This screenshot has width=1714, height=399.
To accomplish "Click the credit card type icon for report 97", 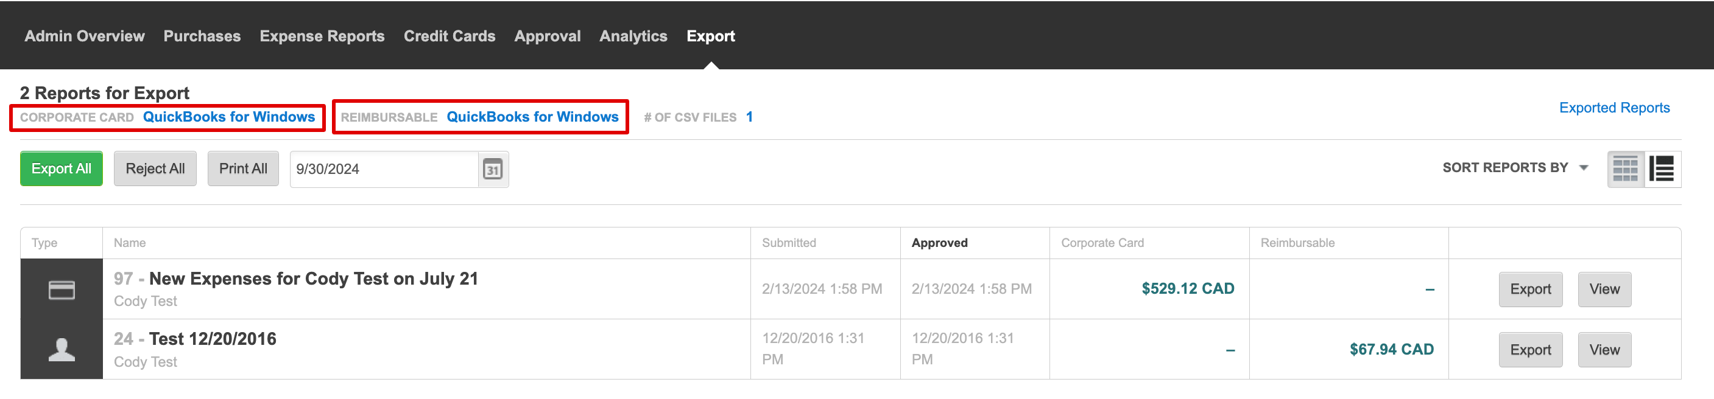I will pyautogui.click(x=62, y=290).
